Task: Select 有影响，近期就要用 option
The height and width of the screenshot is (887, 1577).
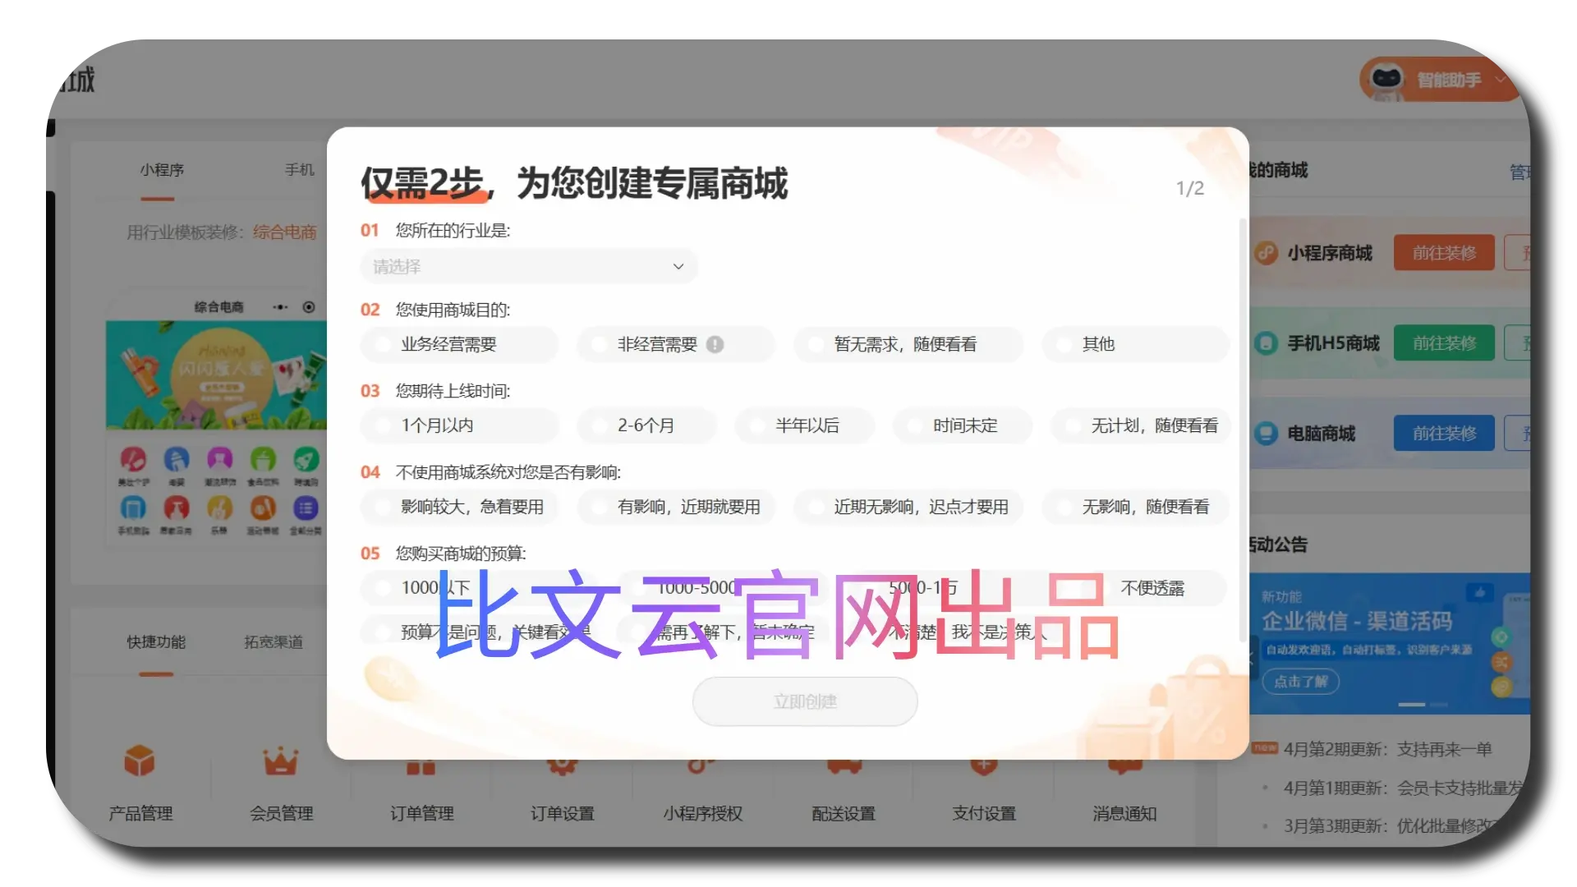Action: click(x=675, y=507)
